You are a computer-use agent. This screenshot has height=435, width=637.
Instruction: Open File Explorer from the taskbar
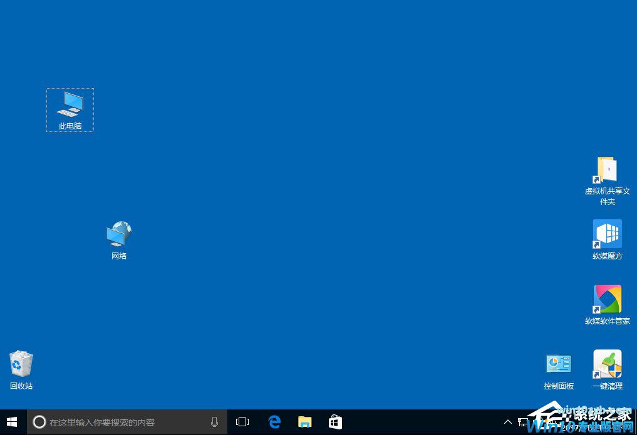point(305,422)
